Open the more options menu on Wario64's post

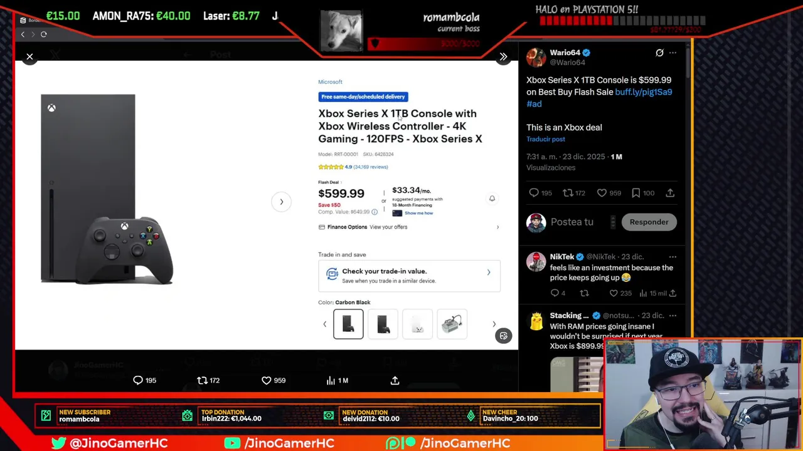[673, 53]
